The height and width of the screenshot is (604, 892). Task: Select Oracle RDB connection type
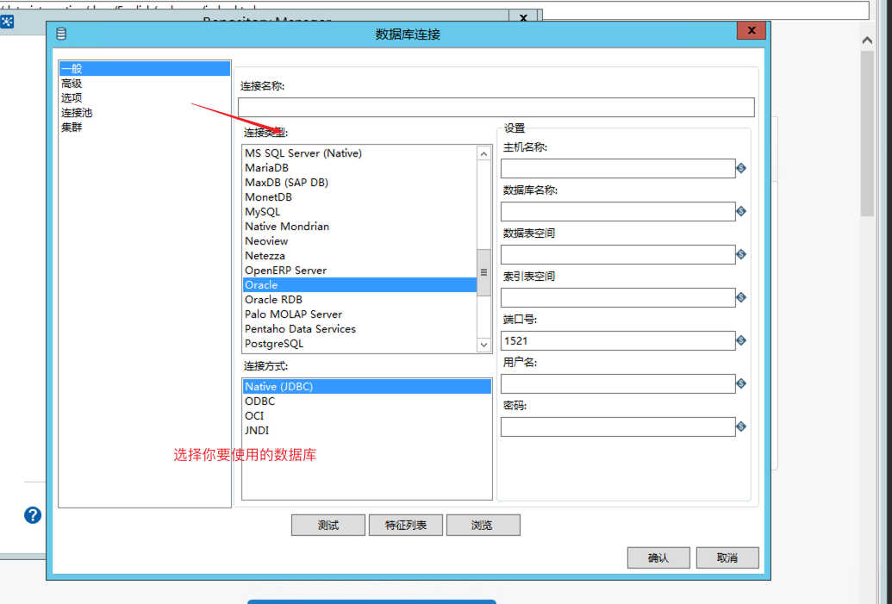[359, 300]
